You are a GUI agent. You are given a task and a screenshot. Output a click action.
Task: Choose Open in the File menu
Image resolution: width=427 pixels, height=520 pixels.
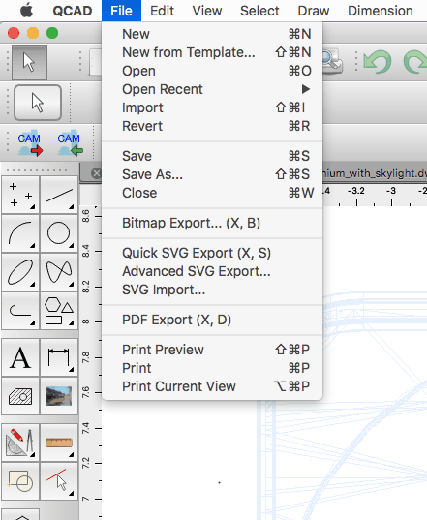(212, 71)
